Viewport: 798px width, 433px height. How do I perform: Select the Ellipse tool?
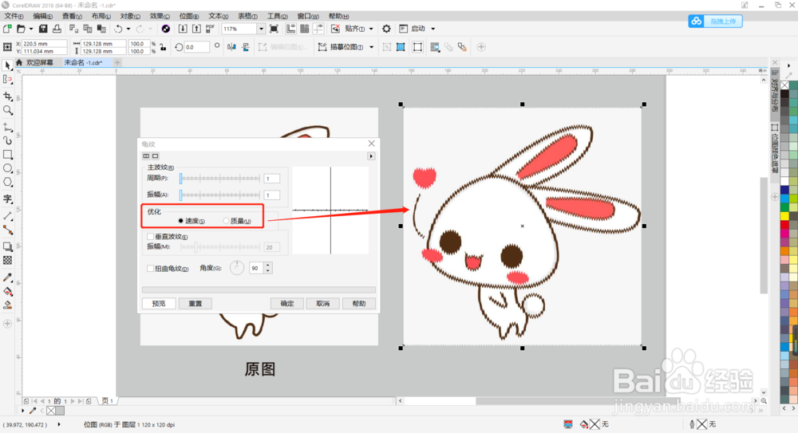(x=7, y=168)
